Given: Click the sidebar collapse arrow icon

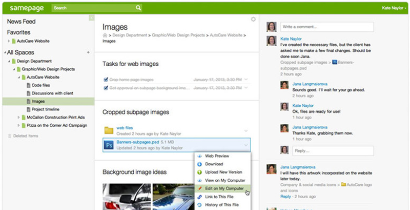Looking at the screenshot, I should click(92, 18).
